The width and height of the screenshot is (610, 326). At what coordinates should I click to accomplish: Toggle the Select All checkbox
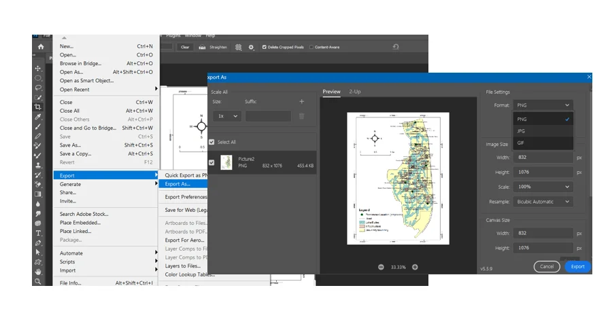tap(211, 142)
